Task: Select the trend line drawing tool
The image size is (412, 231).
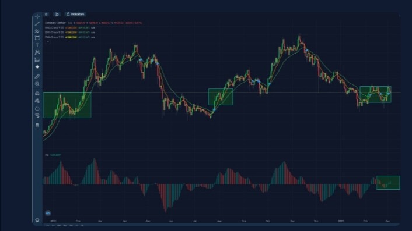Action: click(37, 24)
